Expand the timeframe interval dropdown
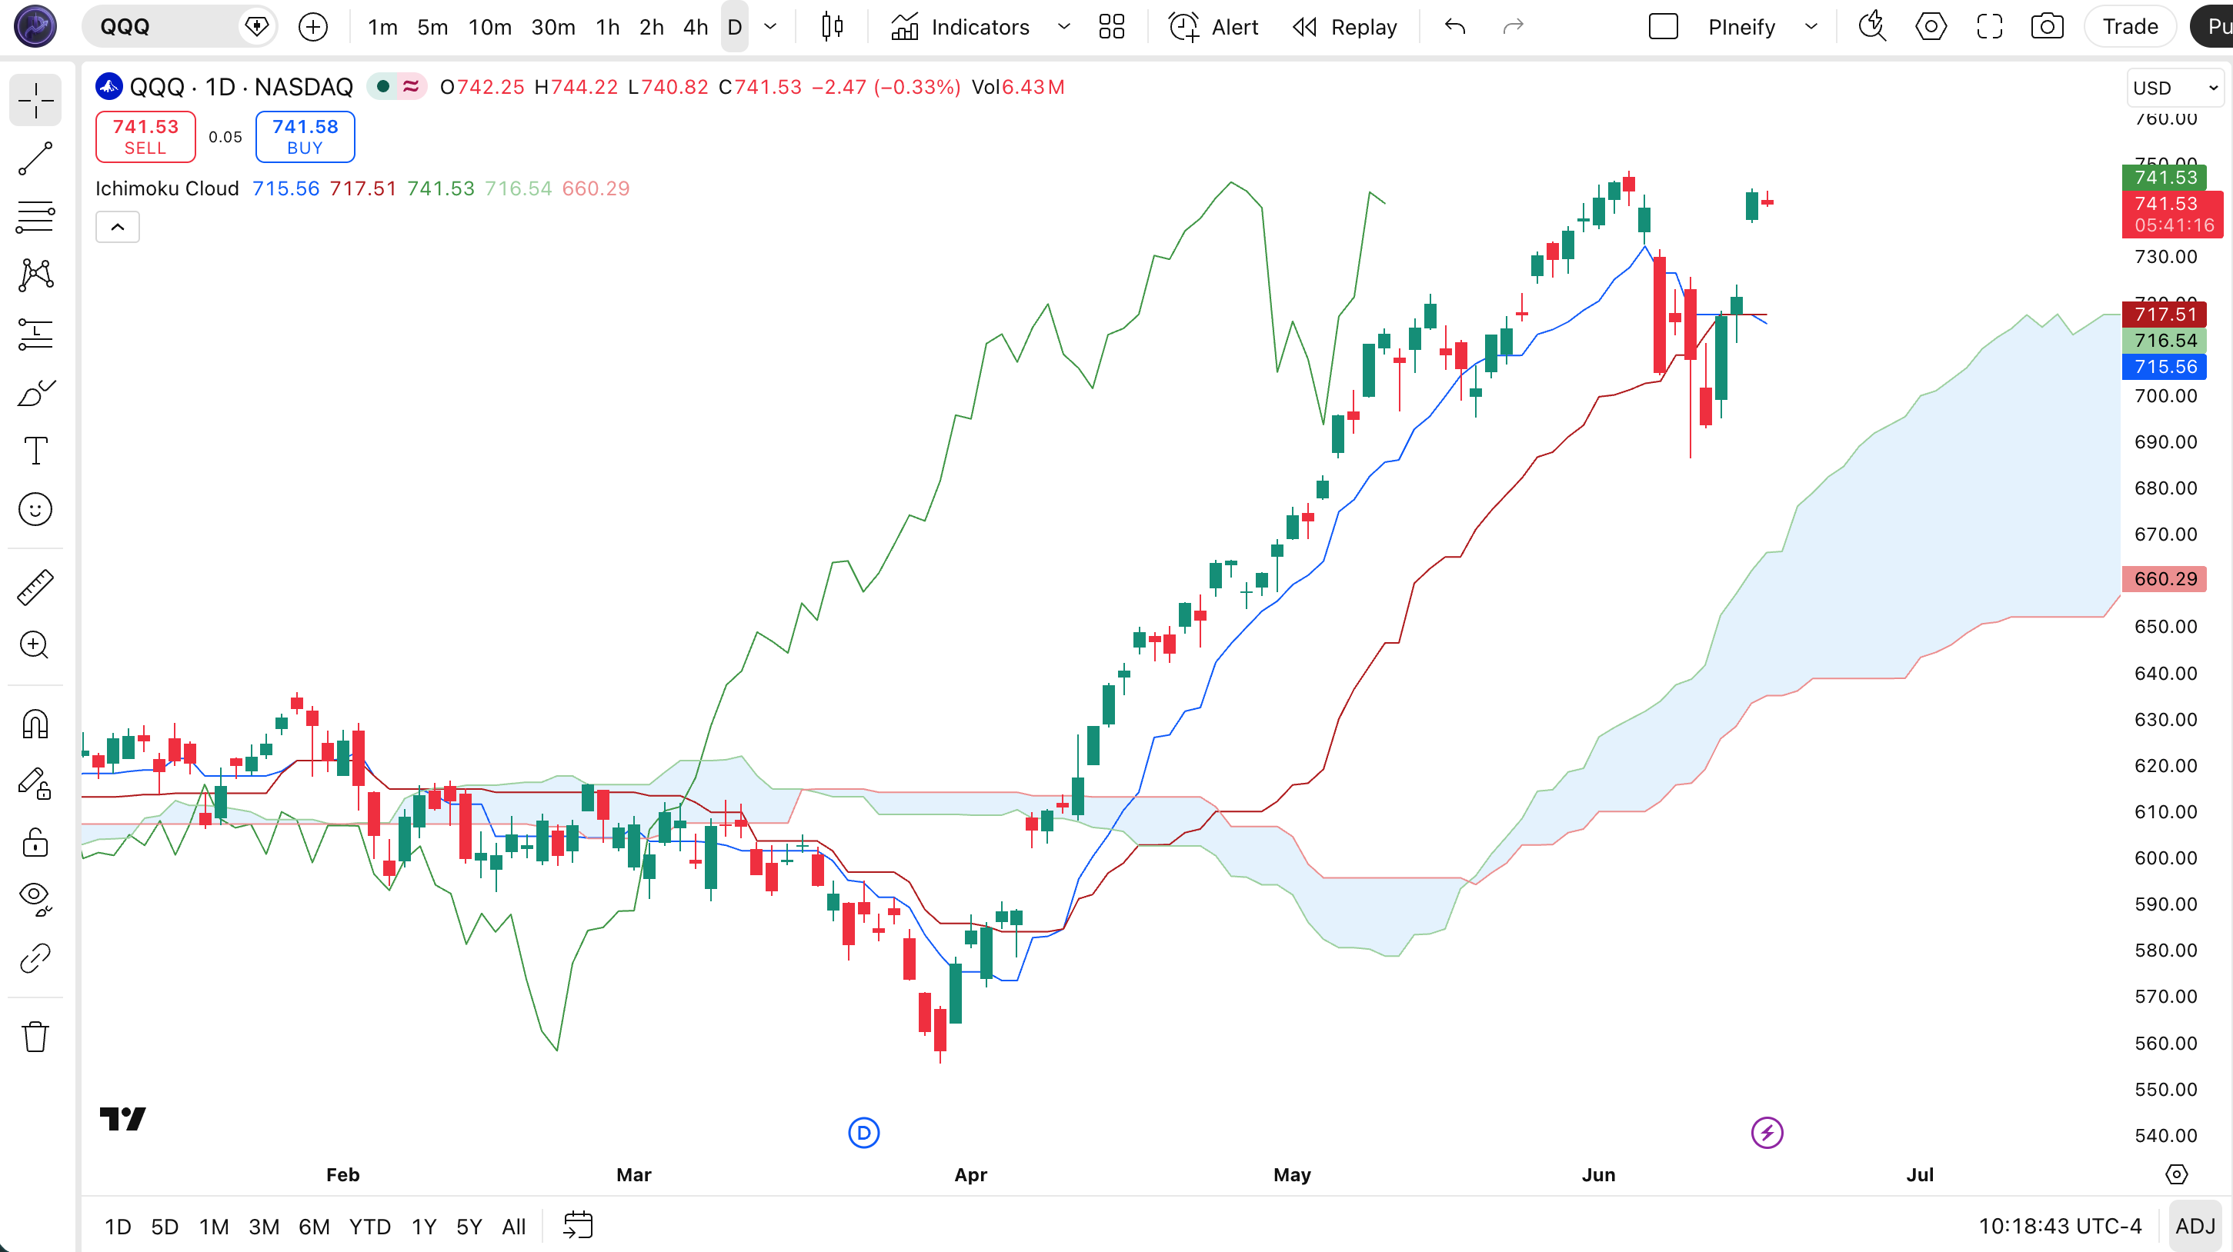This screenshot has height=1252, width=2233. tap(769, 27)
